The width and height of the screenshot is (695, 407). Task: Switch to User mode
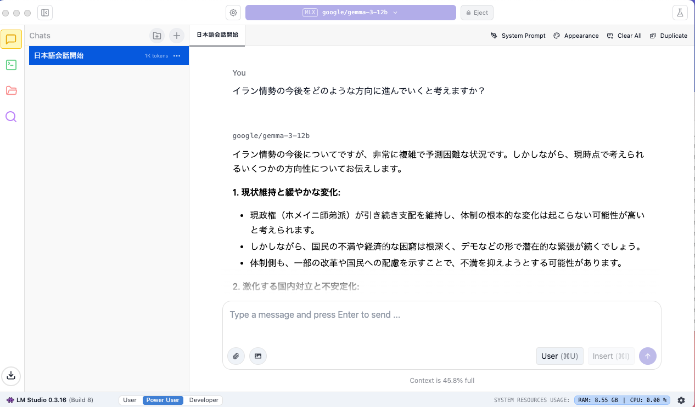point(130,400)
